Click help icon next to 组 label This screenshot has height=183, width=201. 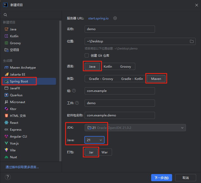(x=74, y=91)
